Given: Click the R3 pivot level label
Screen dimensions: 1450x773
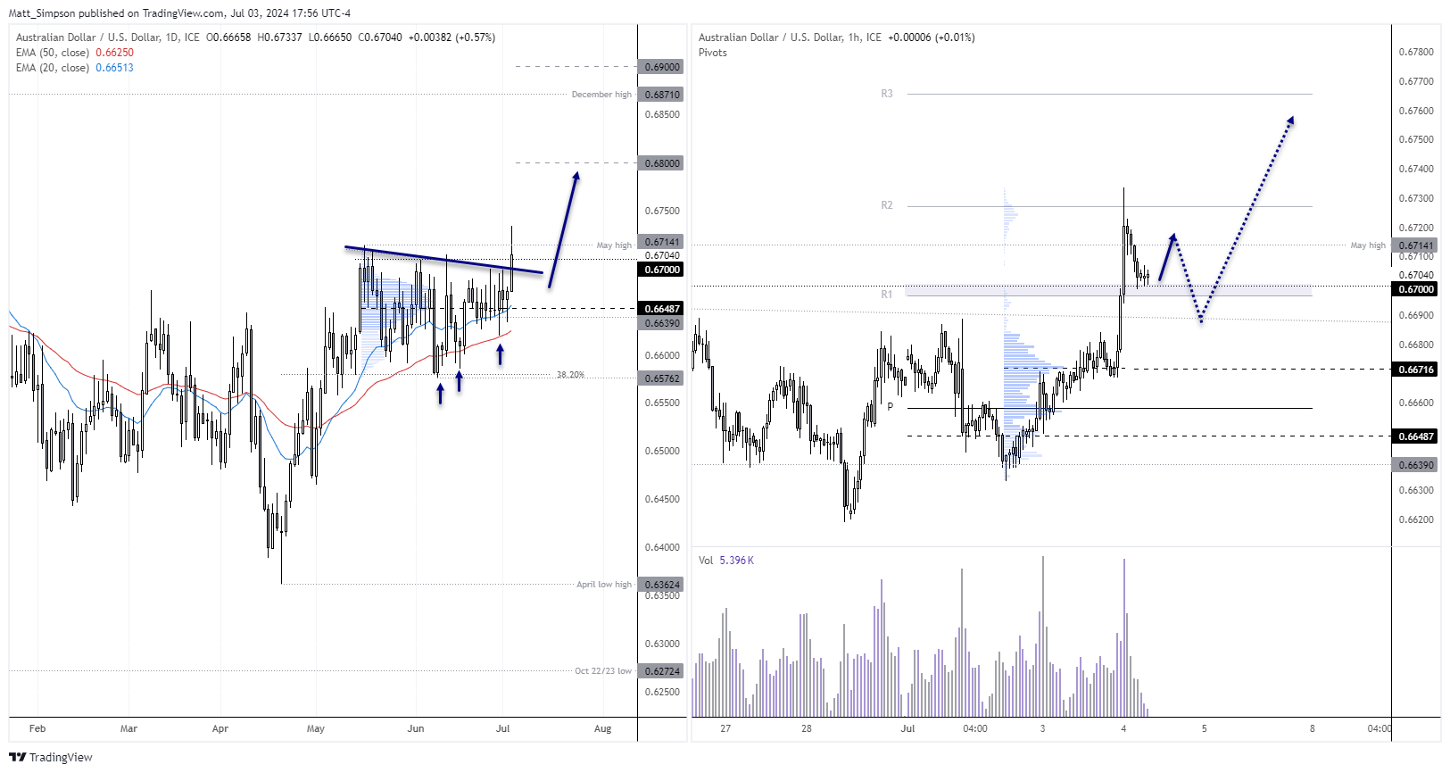Looking at the screenshot, I should 887,94.
